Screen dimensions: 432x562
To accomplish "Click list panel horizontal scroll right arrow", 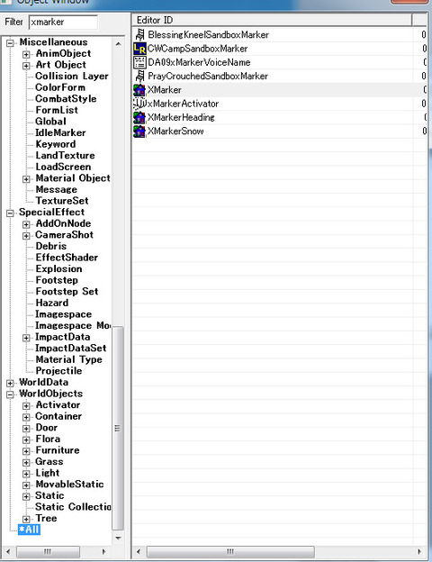I will pos(419,551).
